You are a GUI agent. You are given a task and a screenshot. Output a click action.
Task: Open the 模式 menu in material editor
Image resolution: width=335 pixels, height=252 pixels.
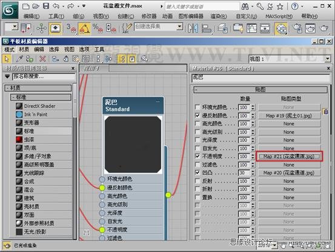[x=10, y=49]
